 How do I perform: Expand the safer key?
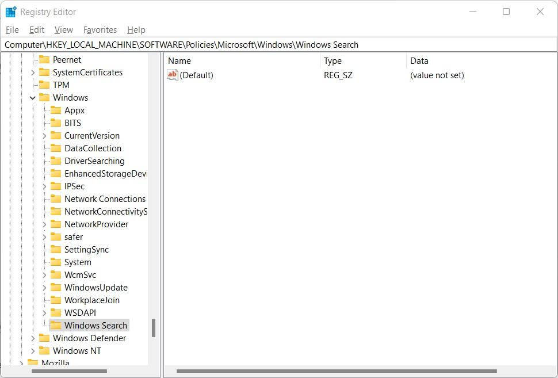[x=44, y=237]
